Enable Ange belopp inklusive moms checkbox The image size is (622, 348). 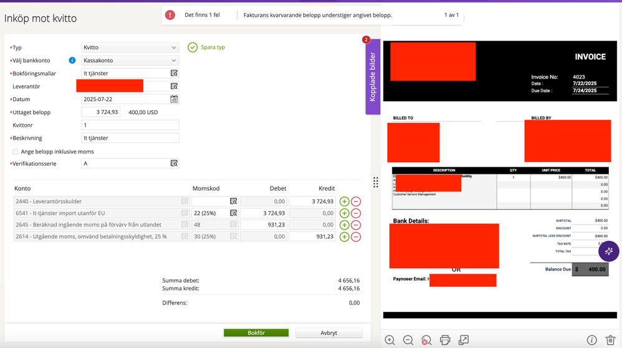(16, 152)
